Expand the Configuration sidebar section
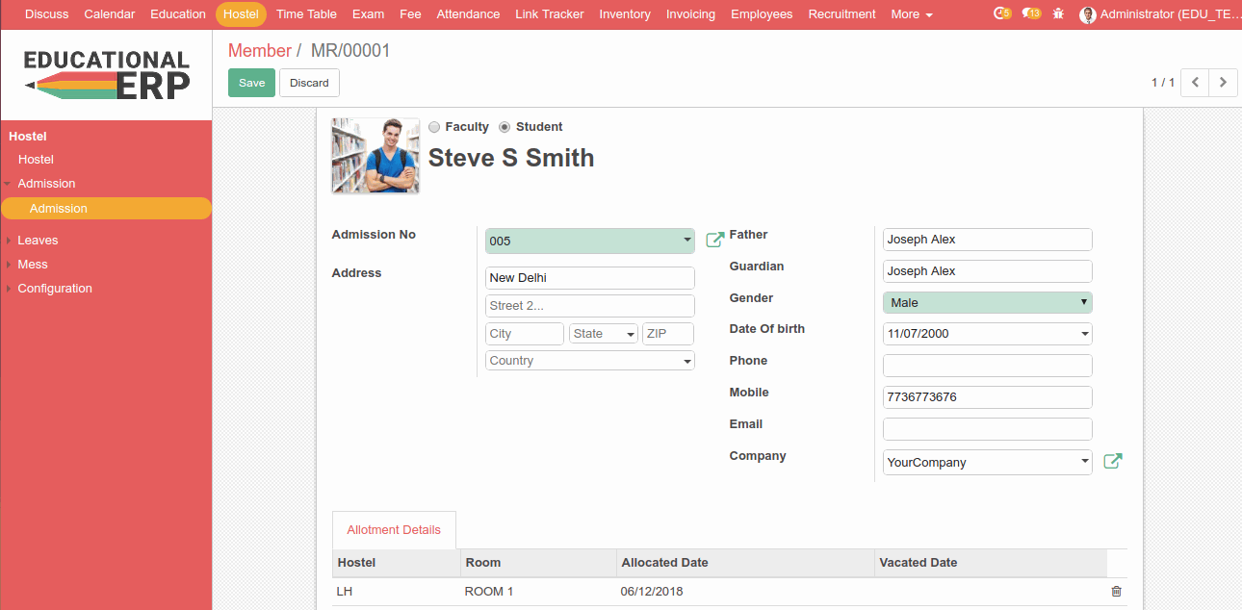The image size is (1242, 610). click(55, 289)
